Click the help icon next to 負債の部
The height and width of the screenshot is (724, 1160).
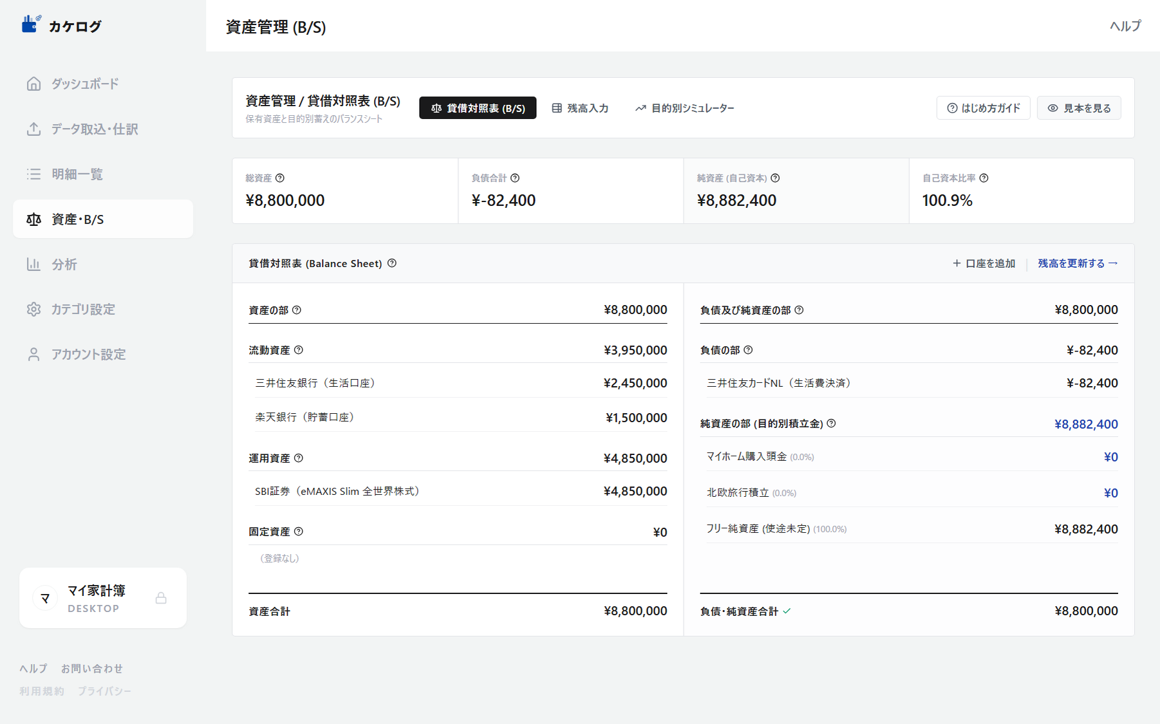click(x=748, y=350)
